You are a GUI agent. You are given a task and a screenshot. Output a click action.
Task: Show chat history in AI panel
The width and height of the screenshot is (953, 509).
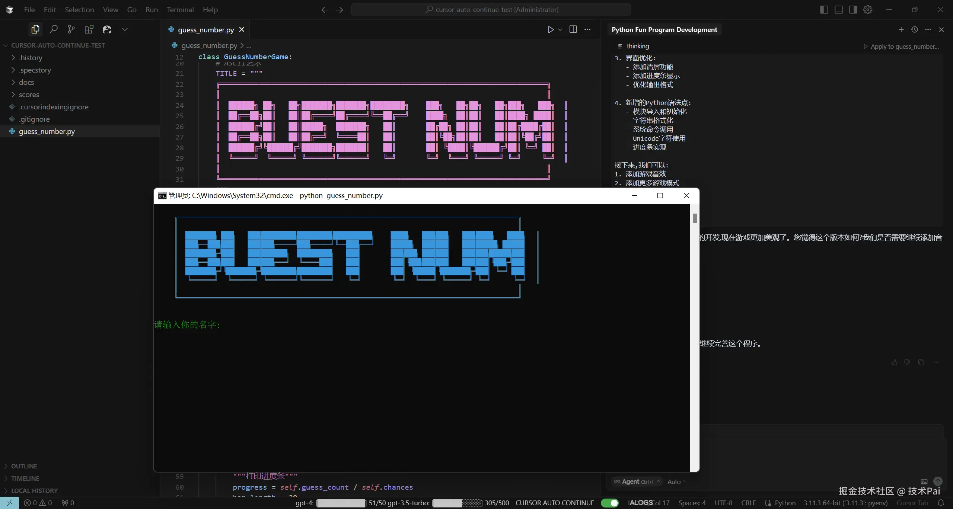[914, 29]
